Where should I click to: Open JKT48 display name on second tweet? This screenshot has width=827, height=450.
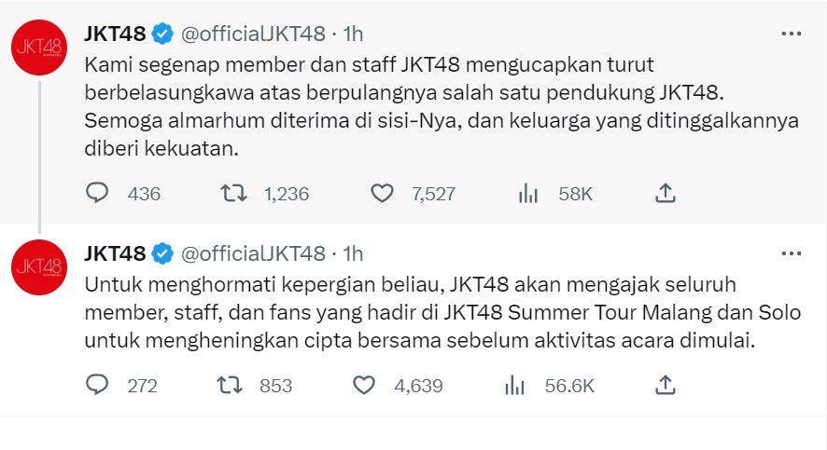pyautogui.click(x=115, y=253)
